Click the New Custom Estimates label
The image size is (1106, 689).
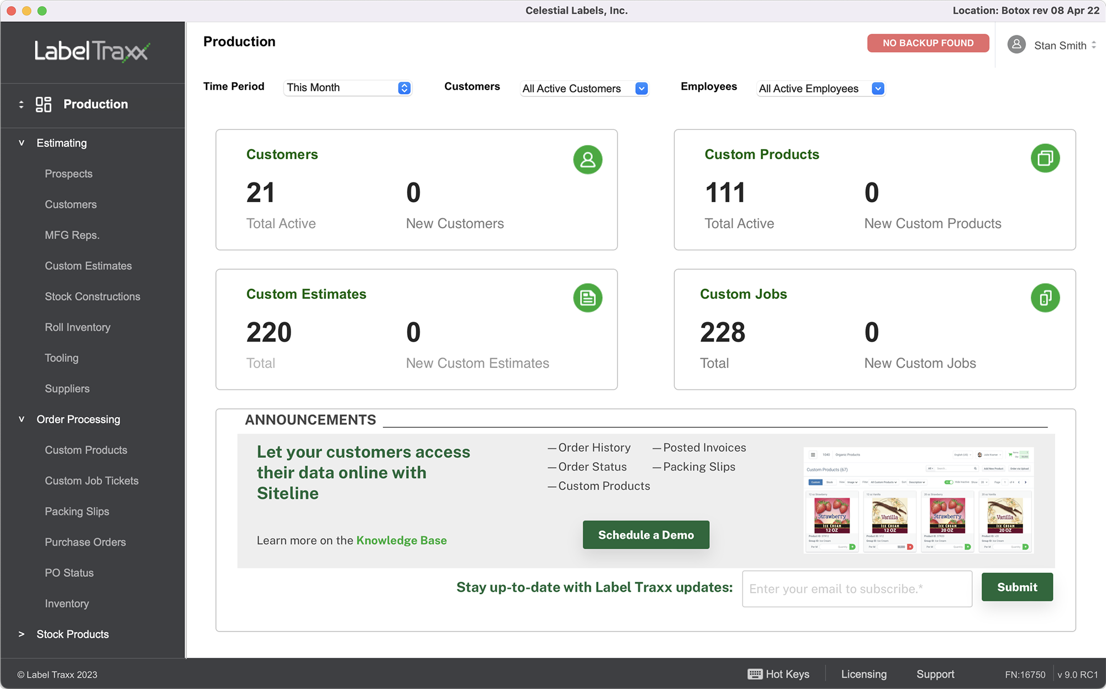tap(478, 364)
